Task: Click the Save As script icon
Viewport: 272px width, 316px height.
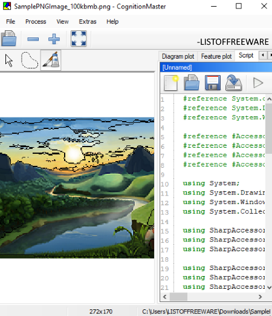Action: (x=233, y=83)
